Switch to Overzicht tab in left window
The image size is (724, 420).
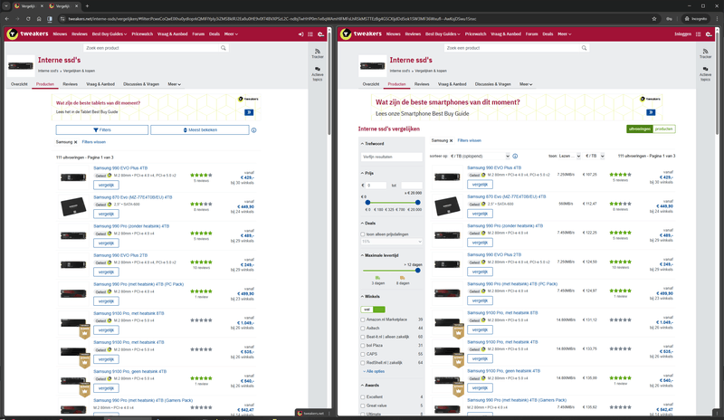(x=19, y=84)
